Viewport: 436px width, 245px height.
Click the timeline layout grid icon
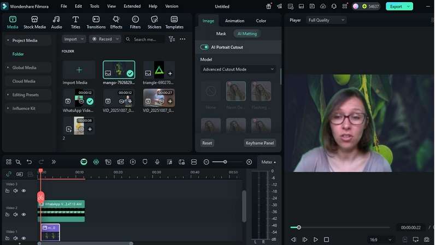click(x=9, y=162)
